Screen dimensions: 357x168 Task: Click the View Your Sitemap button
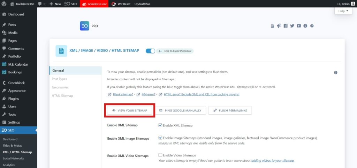click(x=130, y=110)
